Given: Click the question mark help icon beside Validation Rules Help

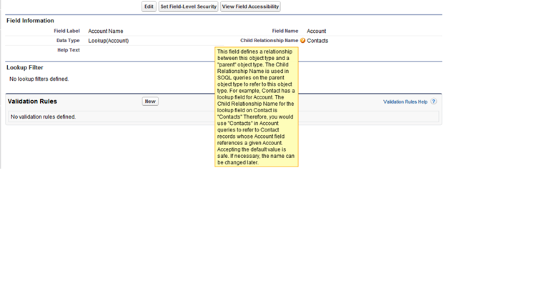Looking at the screenshot, I should tap(433, 101).
